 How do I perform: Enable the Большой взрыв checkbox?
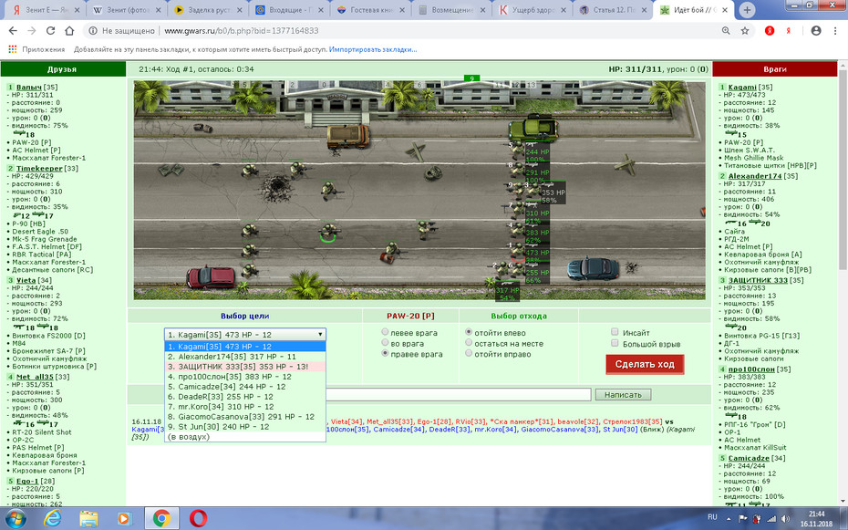click(615, 343)
